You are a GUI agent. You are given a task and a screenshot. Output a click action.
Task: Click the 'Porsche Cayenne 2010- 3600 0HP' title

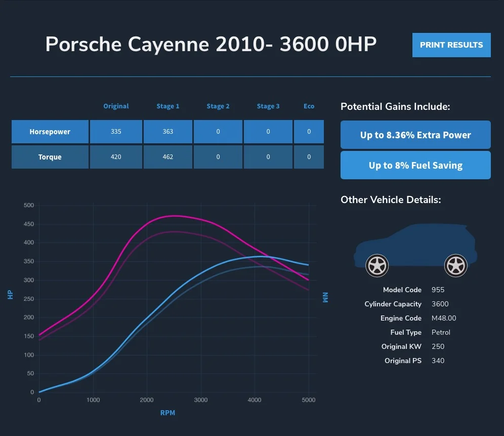211,44
